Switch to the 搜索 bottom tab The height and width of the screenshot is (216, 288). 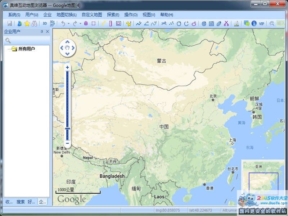[21, 202]
